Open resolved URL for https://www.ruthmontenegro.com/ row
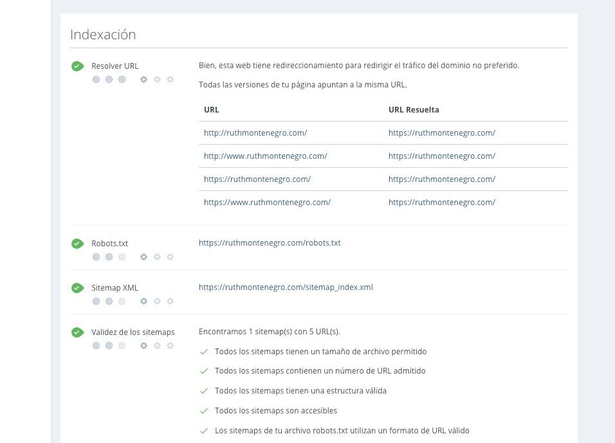 click(x=442, y=203)
